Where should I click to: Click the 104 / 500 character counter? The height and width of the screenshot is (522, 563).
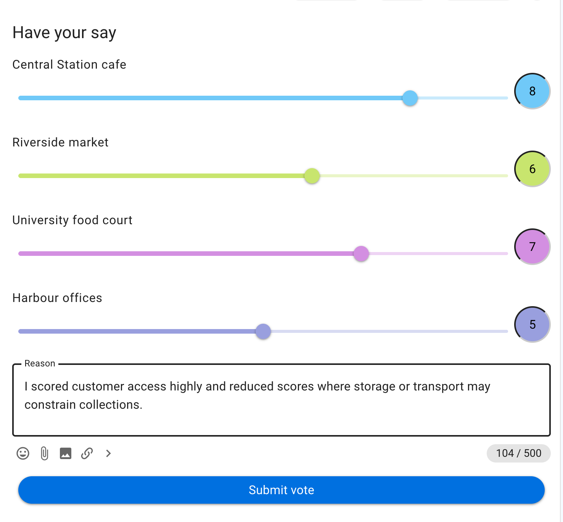[x=519, y=453]
